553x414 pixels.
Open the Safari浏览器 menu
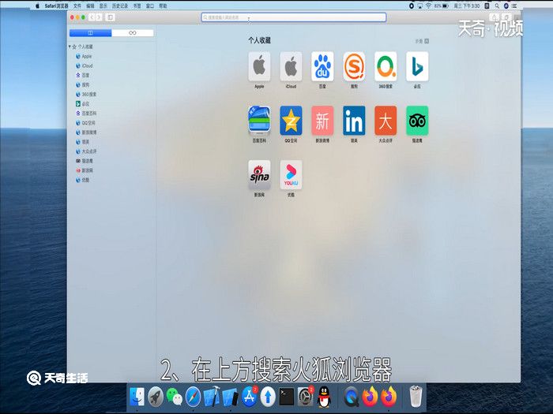tap(56, 6)
